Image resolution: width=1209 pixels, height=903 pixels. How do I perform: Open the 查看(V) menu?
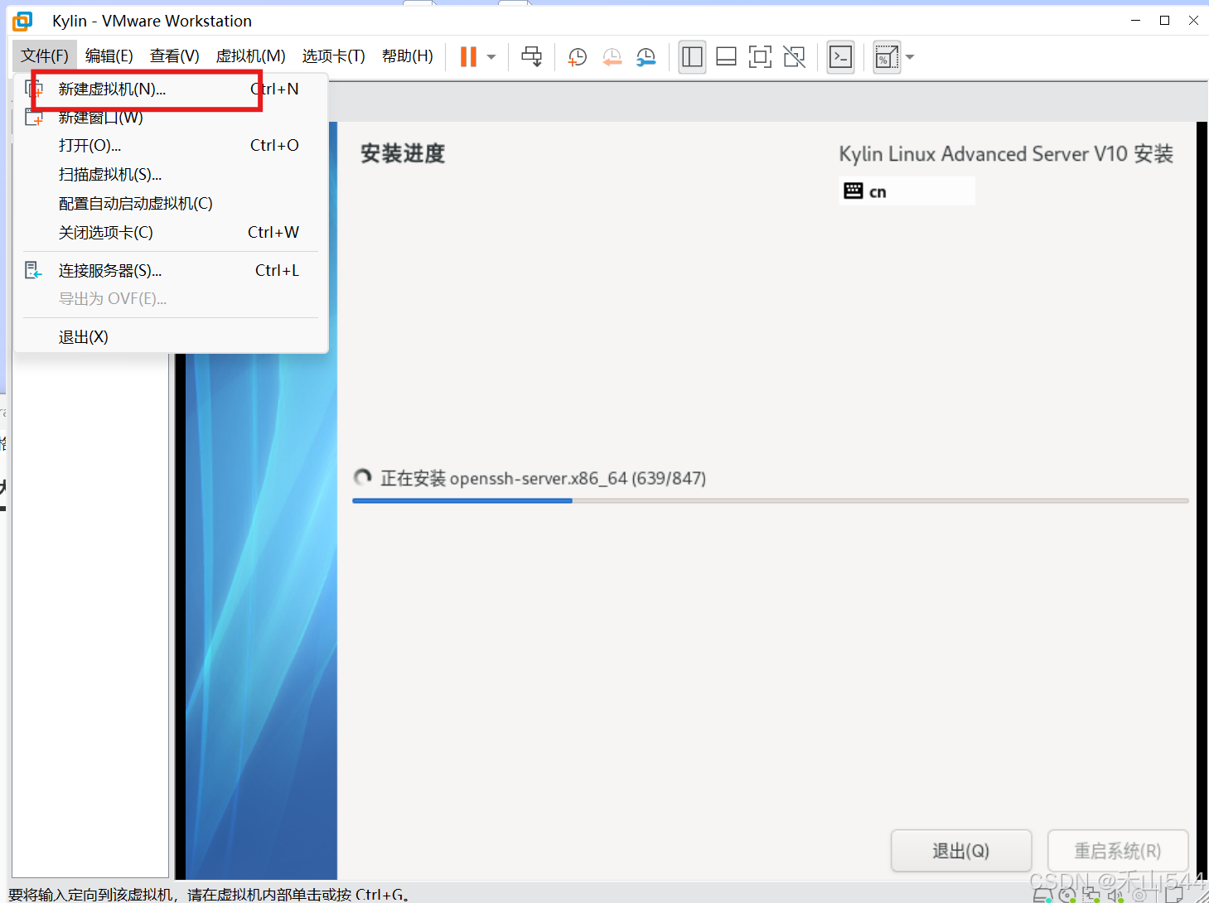(x=174, y=56)
